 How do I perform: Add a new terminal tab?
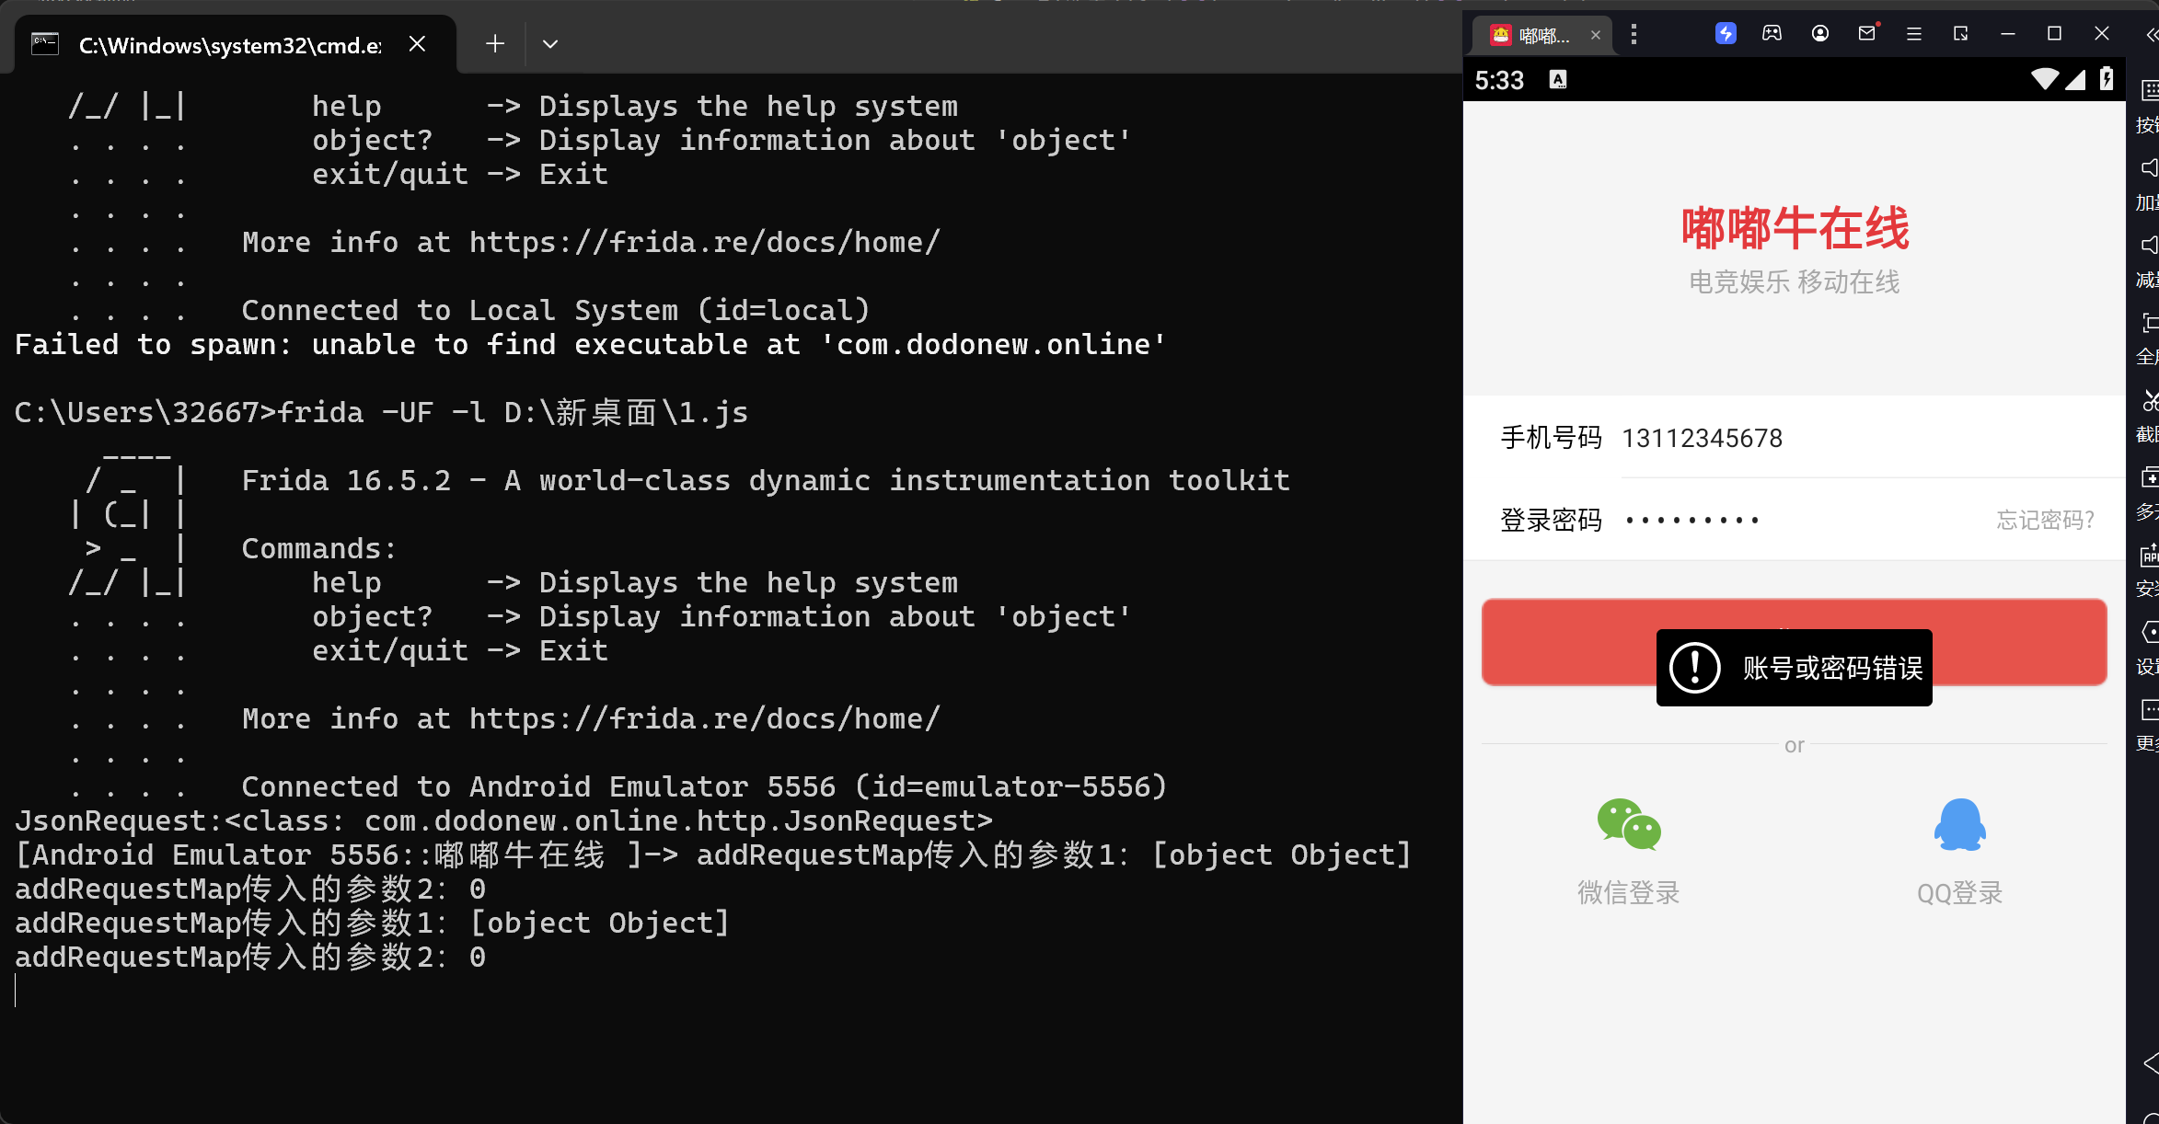pyautogui.click(x=495, y=44)
